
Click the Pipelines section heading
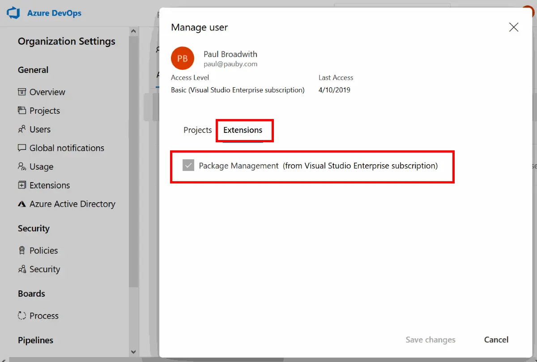point(35,341)
